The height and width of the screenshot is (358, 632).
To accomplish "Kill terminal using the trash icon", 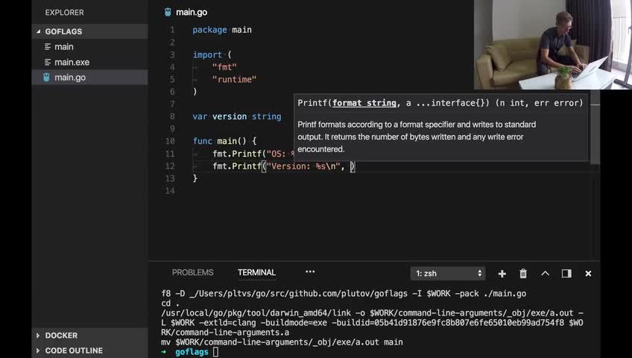I will 523,274.
